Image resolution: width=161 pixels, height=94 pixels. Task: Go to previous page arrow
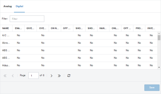[x=13, y=76]
